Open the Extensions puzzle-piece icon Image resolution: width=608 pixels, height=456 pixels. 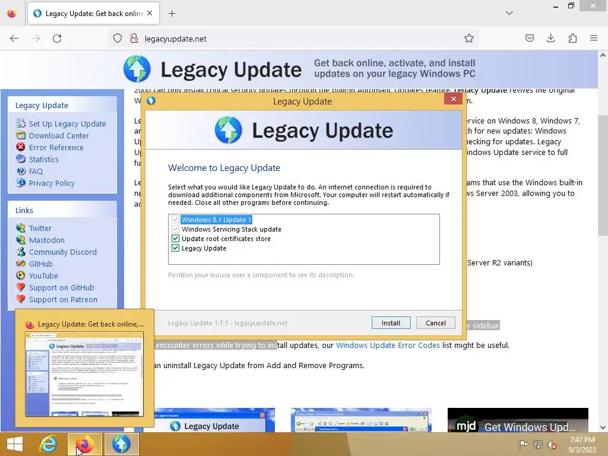point(572,39)
